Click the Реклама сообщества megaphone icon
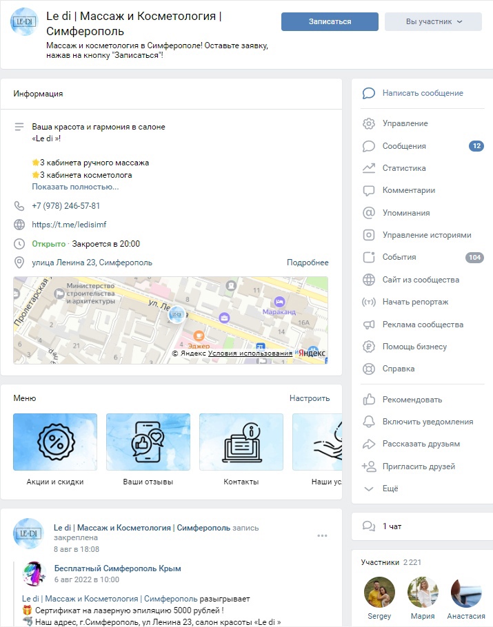Viewport: 493px width, 627px height. [369, 325]
